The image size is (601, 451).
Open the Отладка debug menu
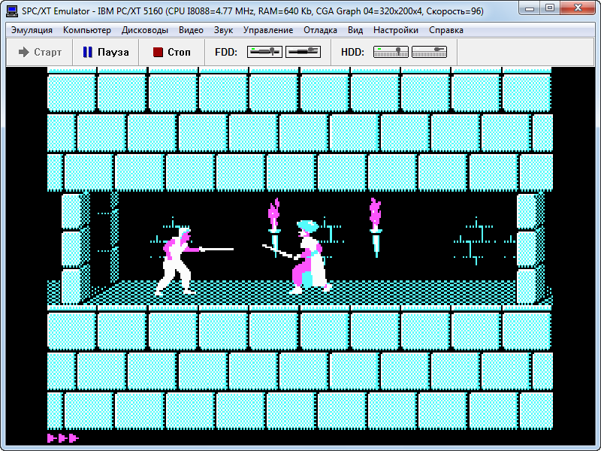(320, 30)
